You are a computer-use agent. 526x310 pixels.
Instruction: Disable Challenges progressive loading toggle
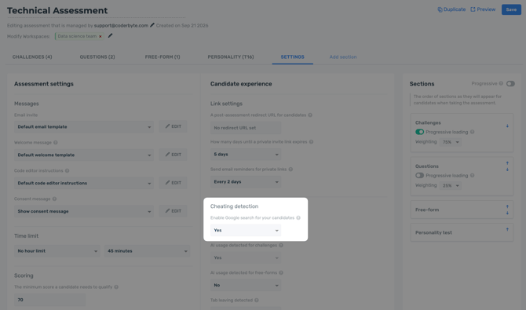click(420, 132)
